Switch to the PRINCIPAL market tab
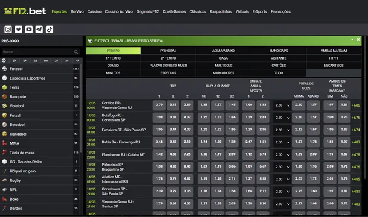Viewport: 368px width, 217px height. tap(168, 51)
